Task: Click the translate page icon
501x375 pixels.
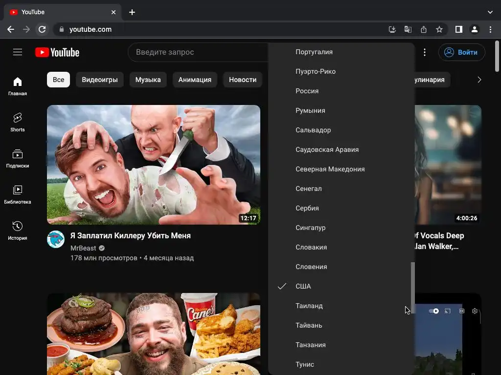Action: [x=408, y=29]
